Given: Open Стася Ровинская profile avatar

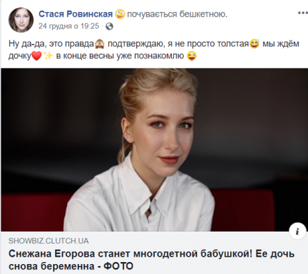Looking at the screenshot, I should [x=21, y=20].
